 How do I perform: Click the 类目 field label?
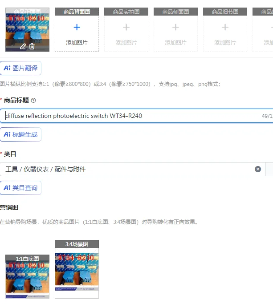(x=10, y=154)
